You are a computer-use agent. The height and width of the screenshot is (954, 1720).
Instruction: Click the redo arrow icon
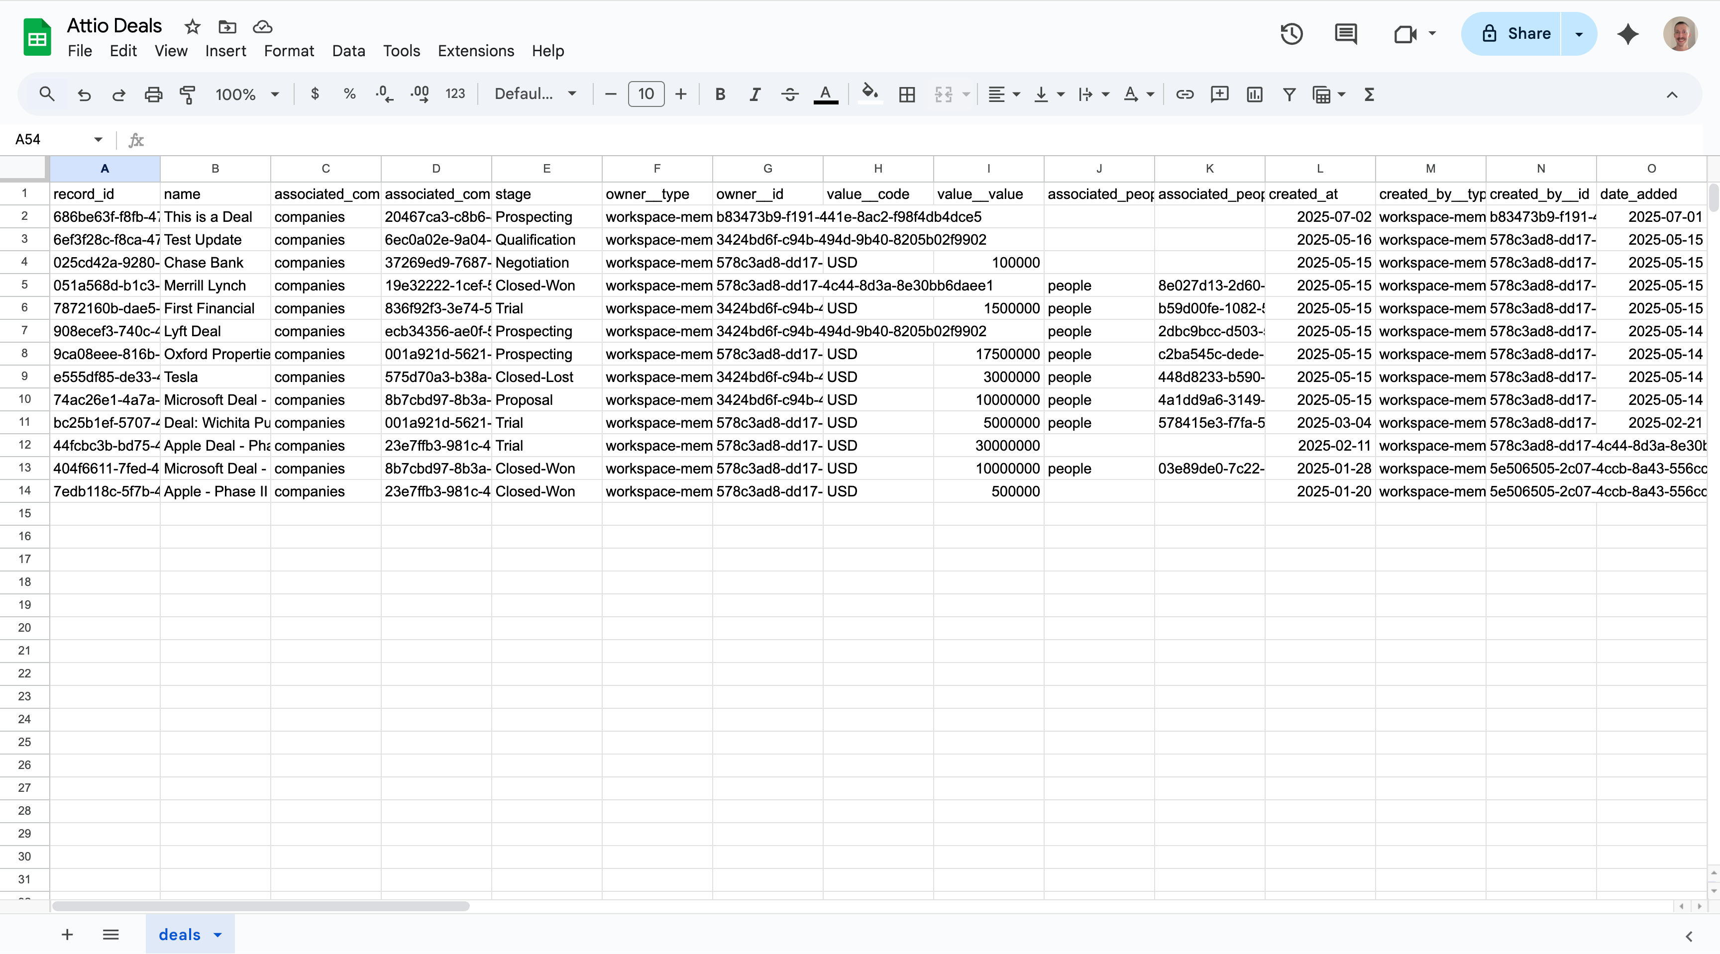point(119,94)
